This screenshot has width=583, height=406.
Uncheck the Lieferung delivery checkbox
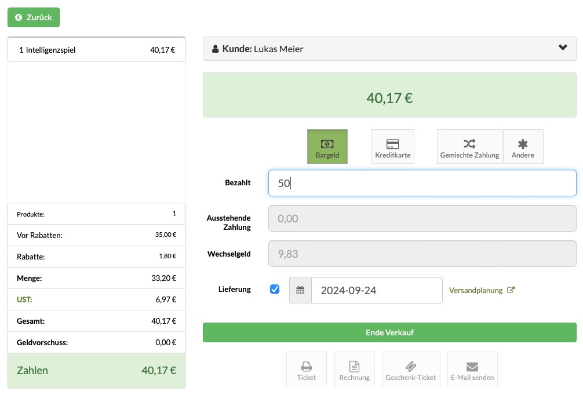275,290
